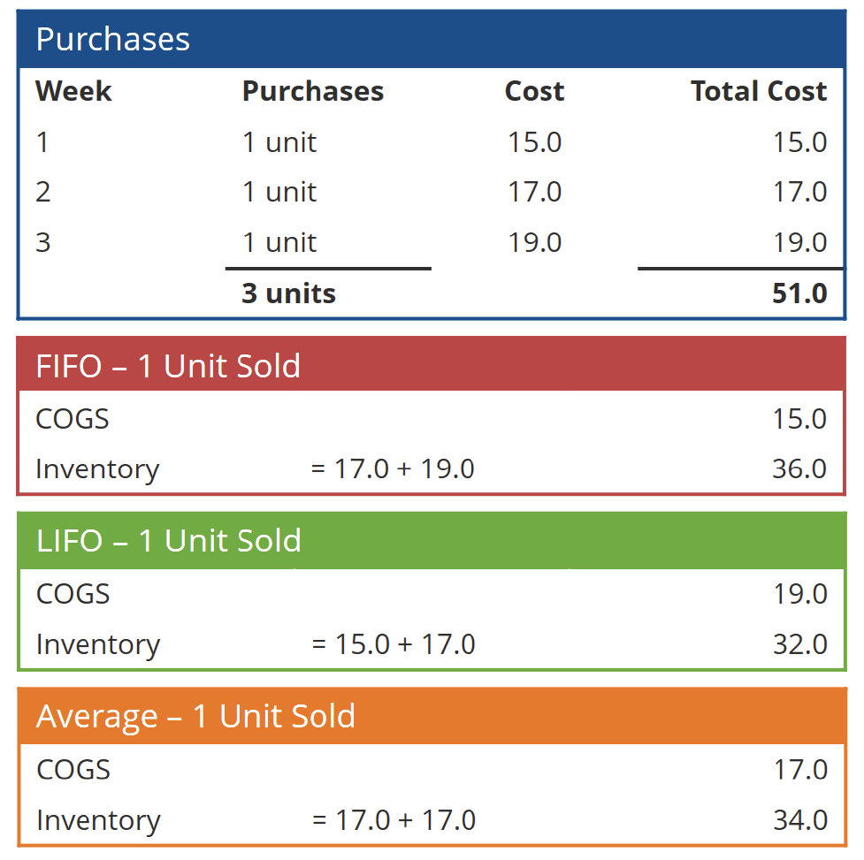
Task: Select the LIFO inventory value 32.0
Action: (x=799, y=644)
